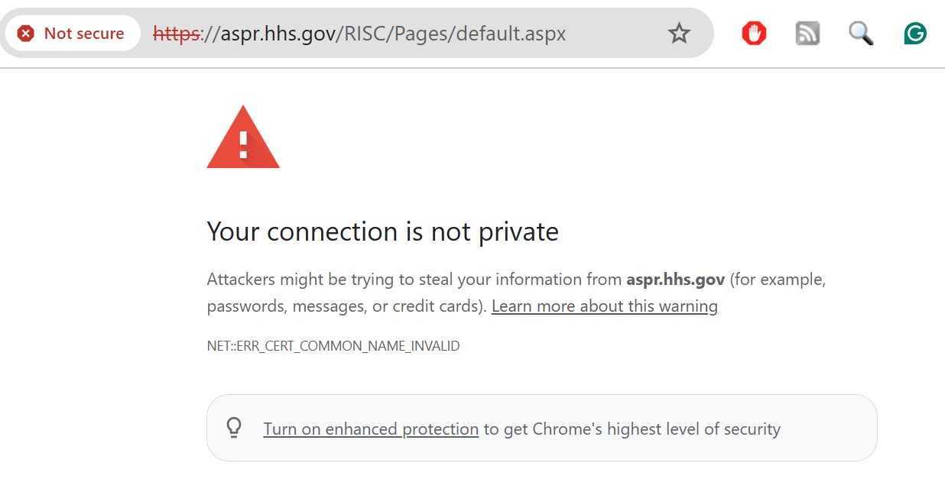
Task: Click the Your connection is not private heading
Action: [382, 231]
